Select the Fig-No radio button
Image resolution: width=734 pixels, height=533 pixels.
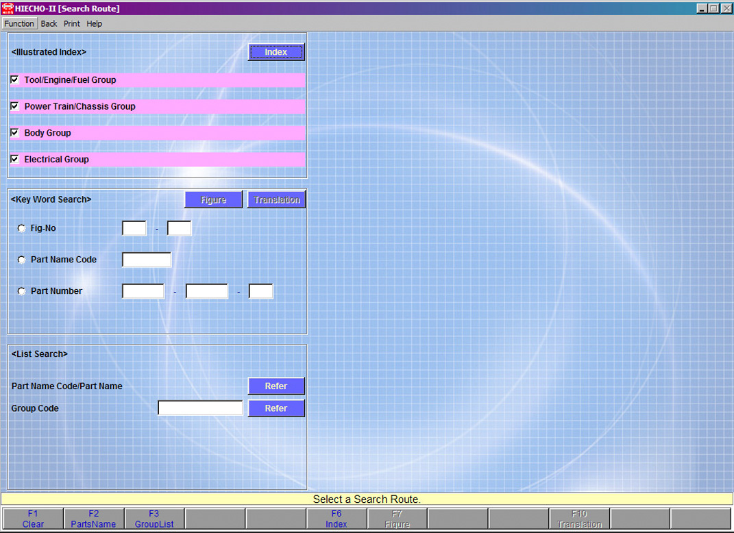pyautogui.click(x=22, y=228)
